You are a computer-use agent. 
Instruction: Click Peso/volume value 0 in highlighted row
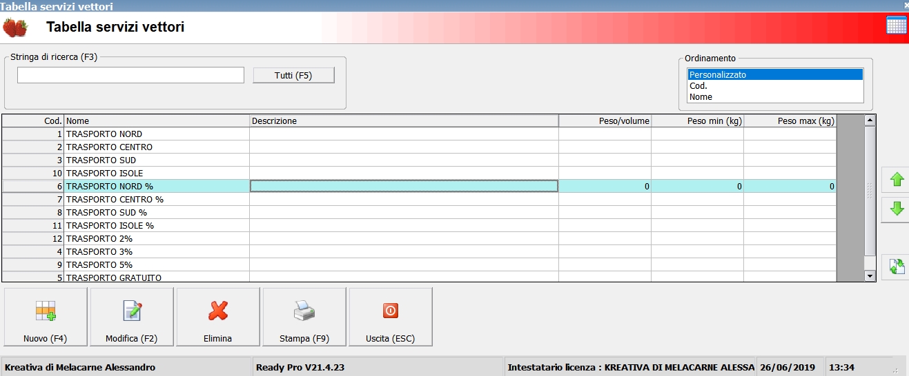(605, 186)
